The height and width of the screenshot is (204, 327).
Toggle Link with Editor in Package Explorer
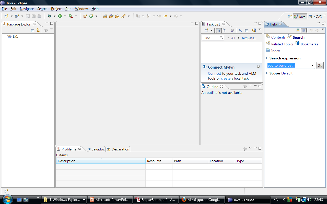(38, 31)
